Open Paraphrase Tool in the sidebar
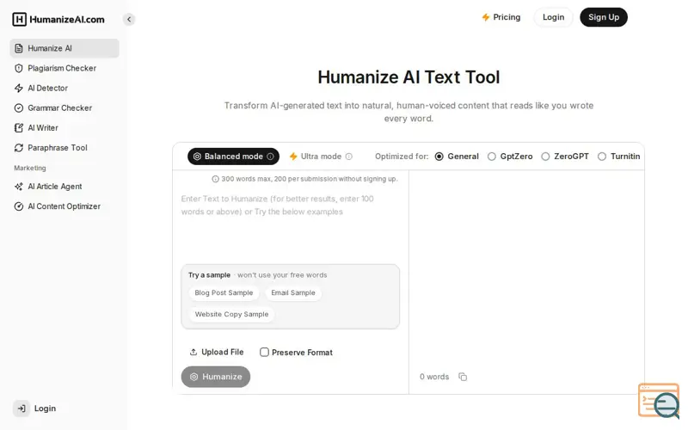The height and width of the screenshot is (430, 688). click(x=64, y=148)
